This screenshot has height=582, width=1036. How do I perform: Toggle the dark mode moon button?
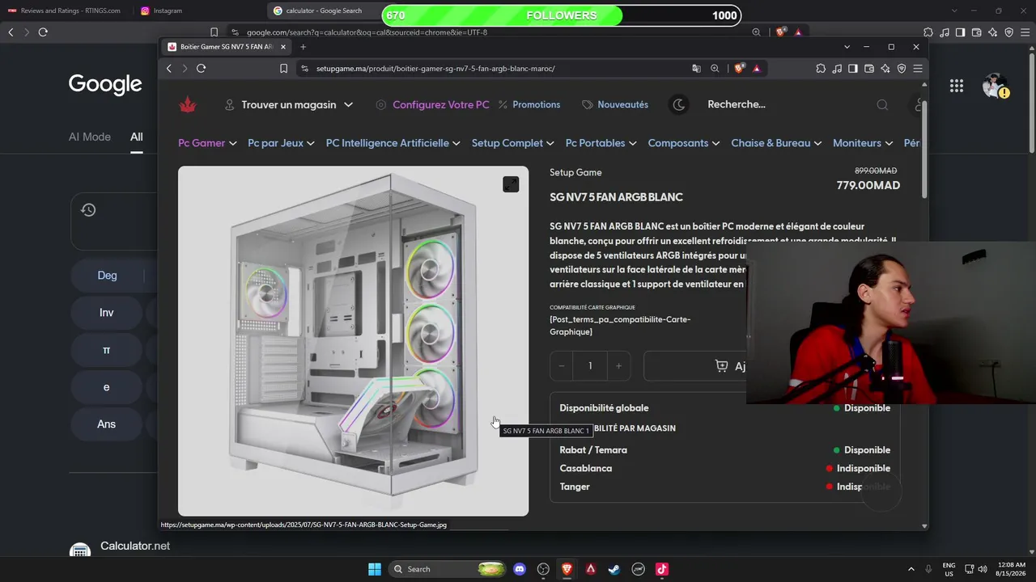pyautogui.click(x=679, y=104)
